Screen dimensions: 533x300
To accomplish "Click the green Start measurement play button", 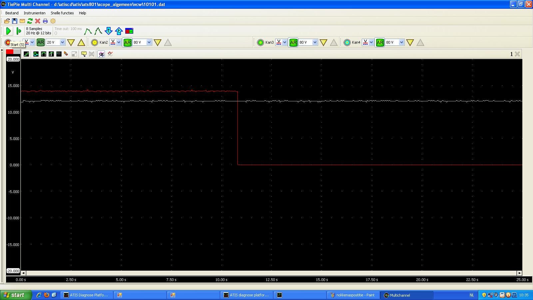I will pos(8,31).
